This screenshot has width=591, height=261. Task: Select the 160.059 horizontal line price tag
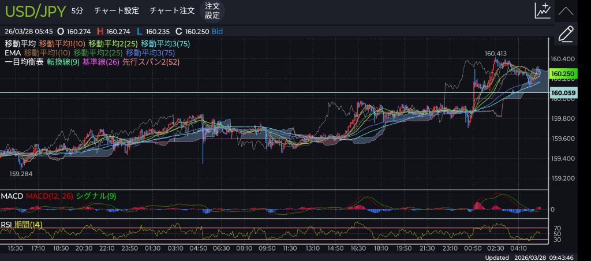click(x=562, y=92)
